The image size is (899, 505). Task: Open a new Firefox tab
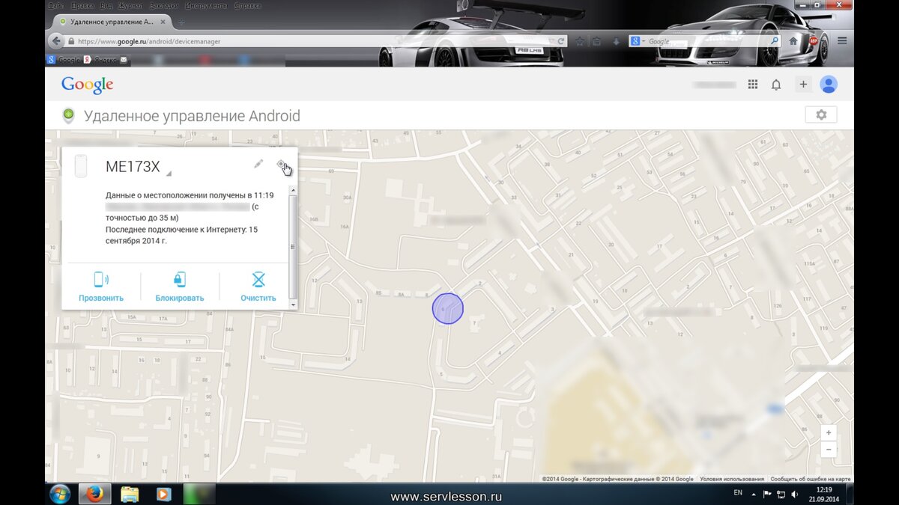pyautogui.click(x=181, y=22)
